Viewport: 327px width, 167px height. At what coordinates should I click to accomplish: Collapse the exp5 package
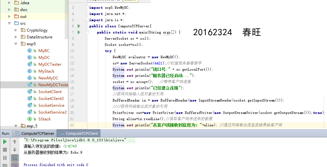16,44
